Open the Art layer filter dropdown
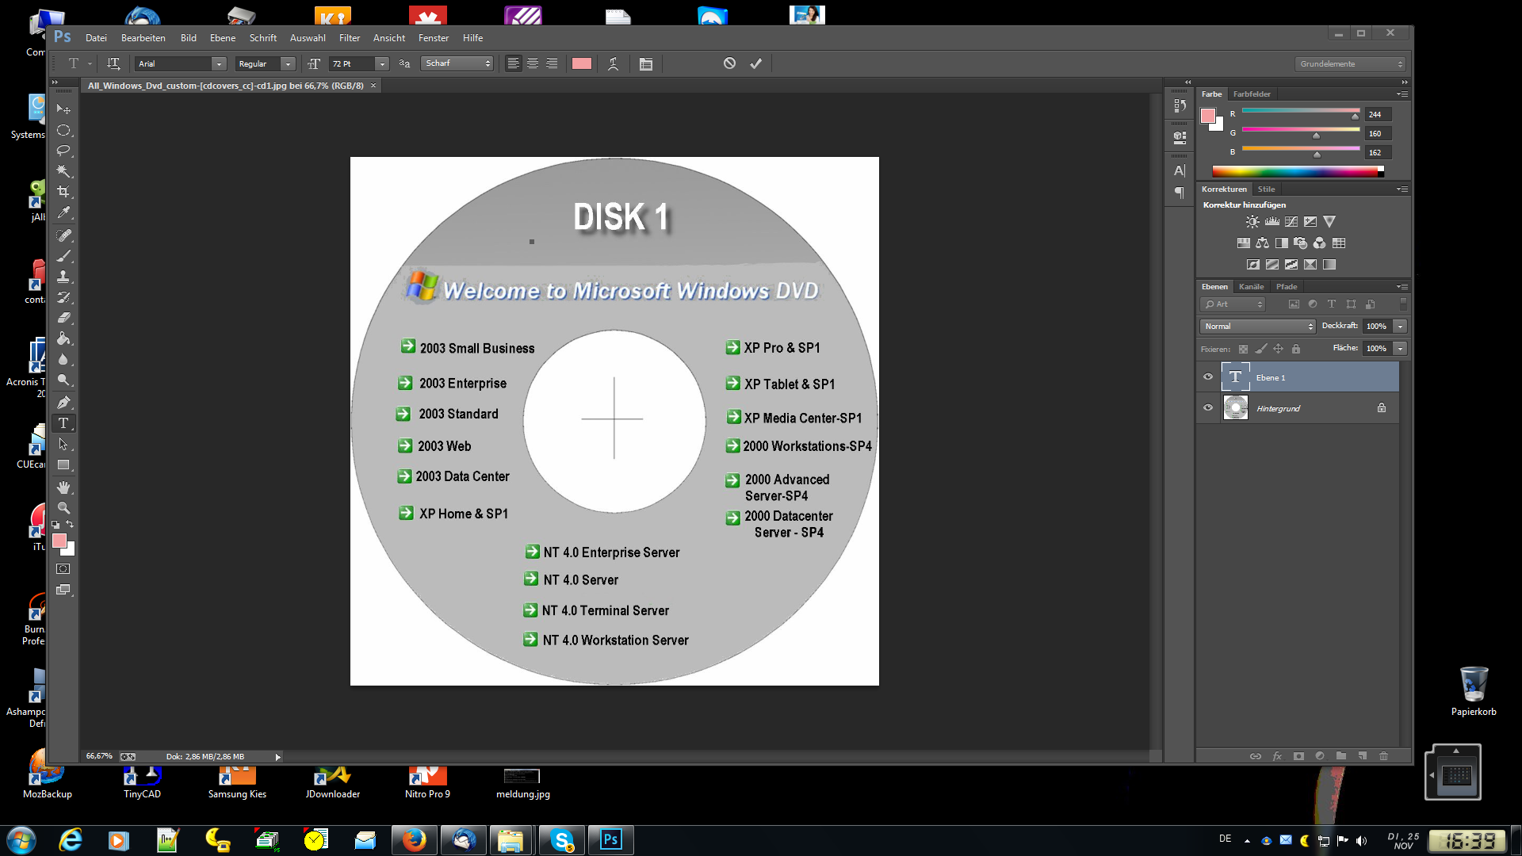The height and width of the screenshot is (856, 1522). click(1233, 304)
